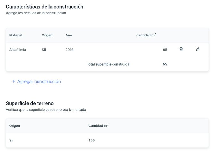Click the 65 quantity in Albañilería row
The width and height of the screenshot is (218, 153).
point(165,50)
